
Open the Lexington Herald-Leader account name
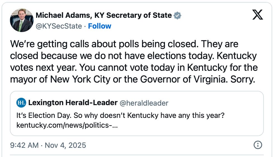point(73,103)
